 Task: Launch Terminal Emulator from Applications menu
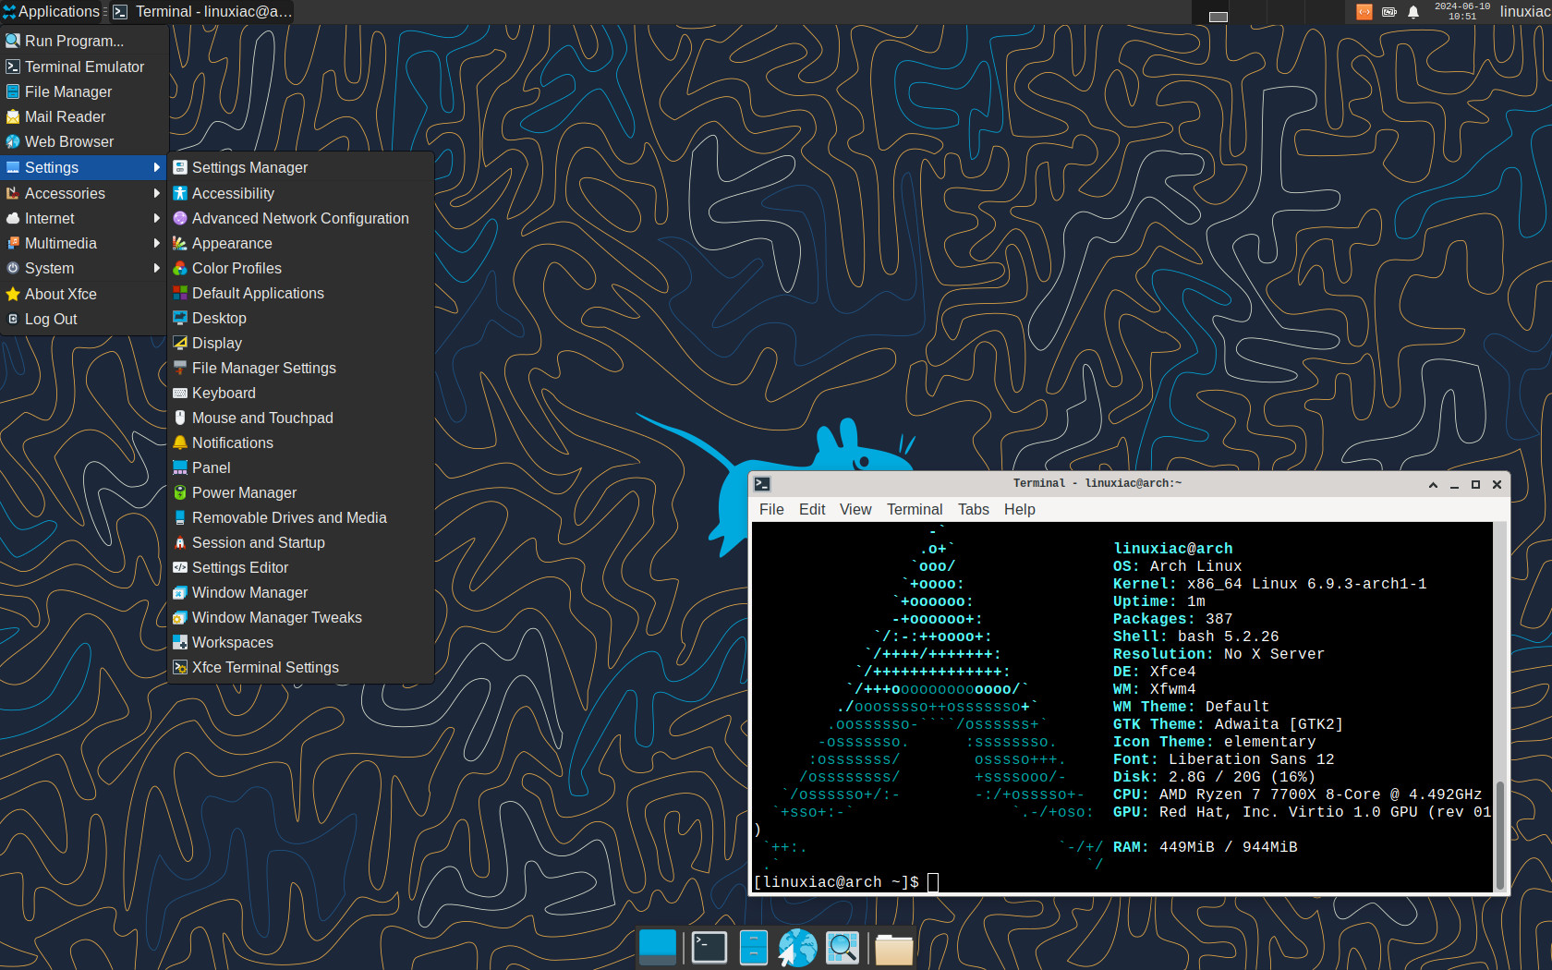coord(84,67)
